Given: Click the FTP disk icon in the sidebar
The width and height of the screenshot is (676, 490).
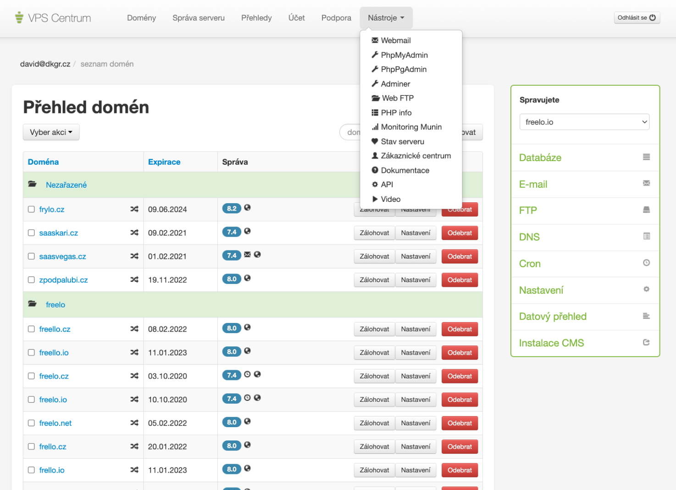Looking at the screenshot, I should tap(647, 210).
